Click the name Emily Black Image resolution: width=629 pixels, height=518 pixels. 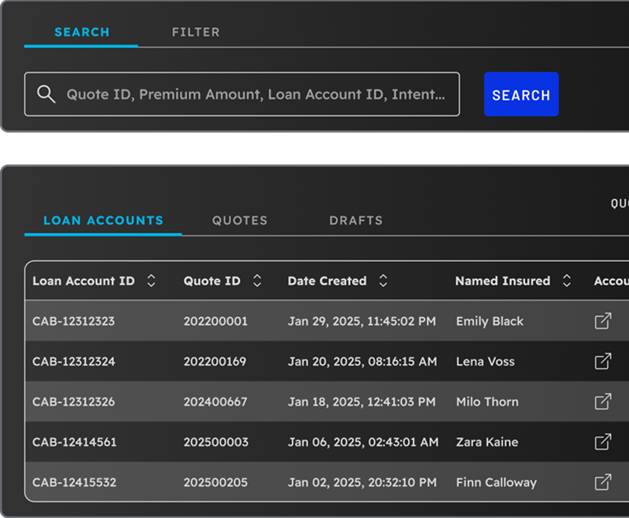490,321
